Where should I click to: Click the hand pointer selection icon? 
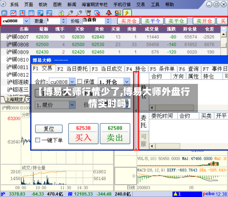tap(88, 13)
